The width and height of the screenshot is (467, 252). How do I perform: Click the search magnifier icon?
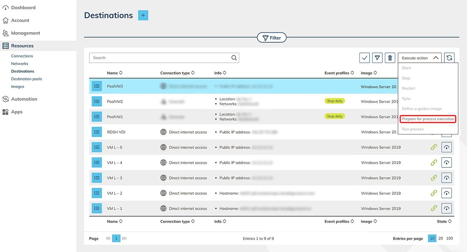click(234, 58)
